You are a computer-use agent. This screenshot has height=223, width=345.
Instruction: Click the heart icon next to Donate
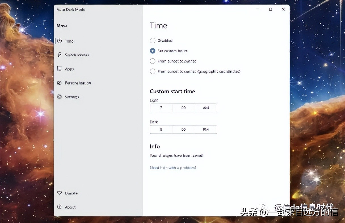click(x=60, y=193)
